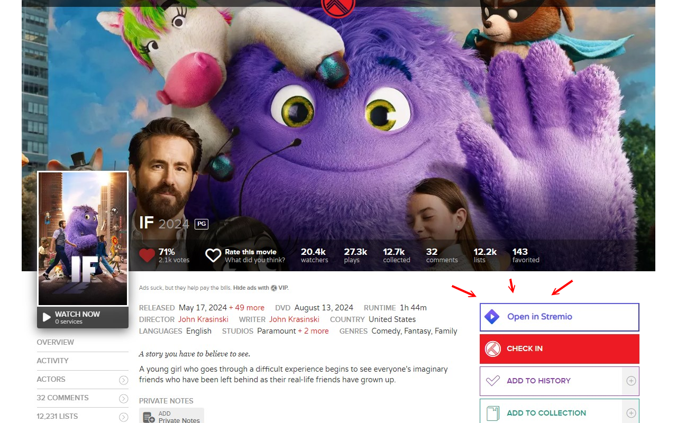The width and height of the screenshot is (677, 423).
Task: Open writer John Krasinski's page
Action: pos(294,319)
